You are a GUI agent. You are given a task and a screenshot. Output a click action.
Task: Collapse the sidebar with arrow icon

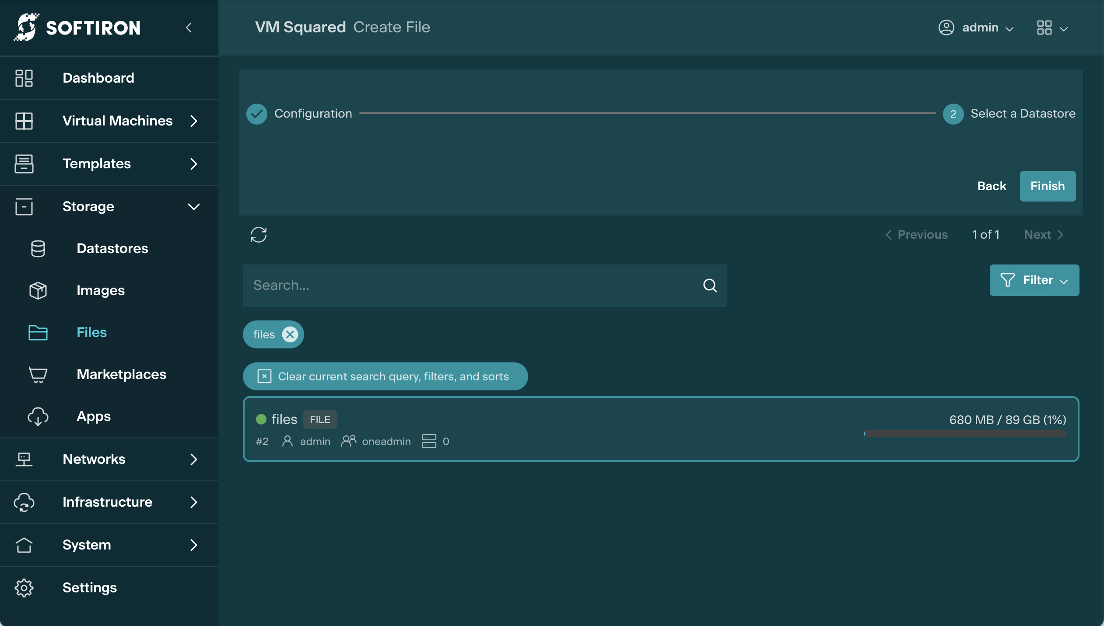189,28
